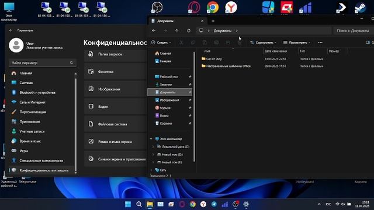Open the Создать (New) dropdown
Viewport: 374px width, 210px height.
[x=161, y=43]
